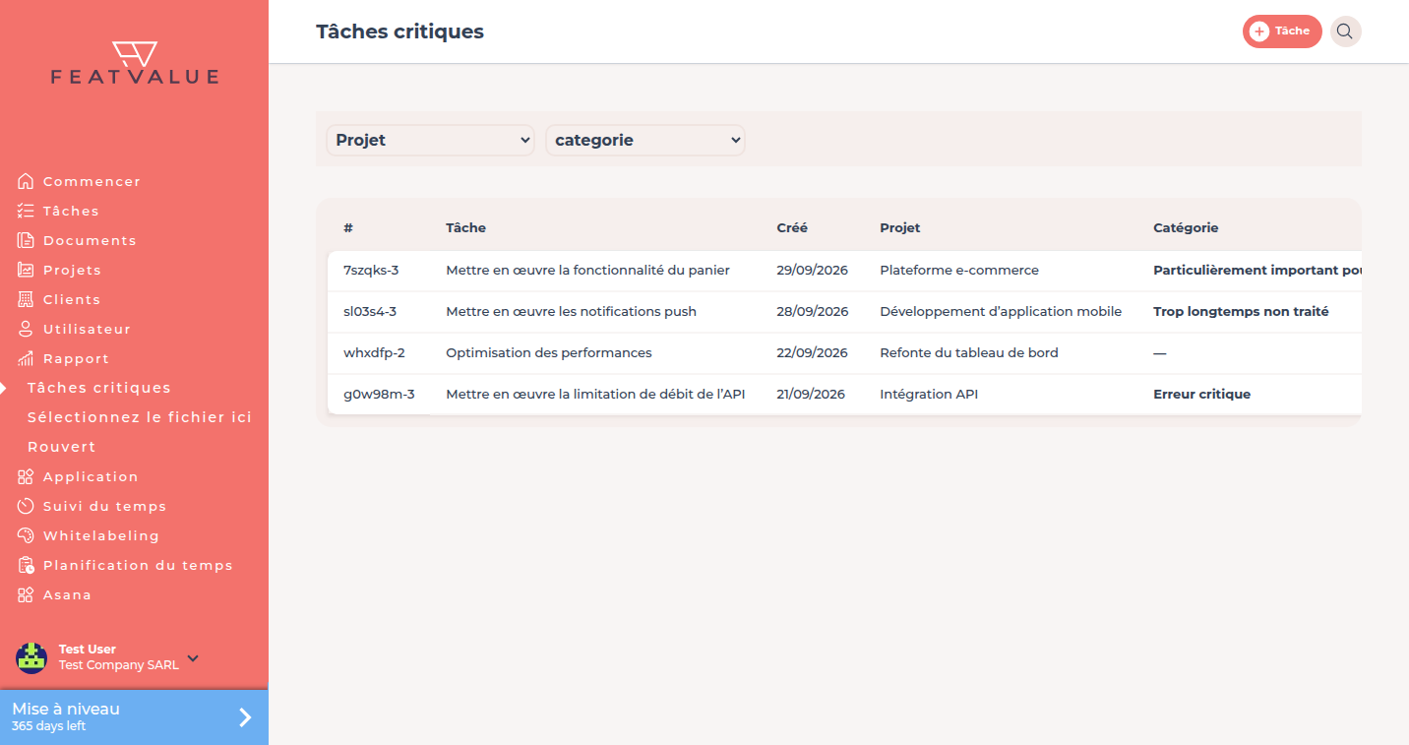Click the Commencer home icon
Screen dimensions: 1409x745
(26, 181)
